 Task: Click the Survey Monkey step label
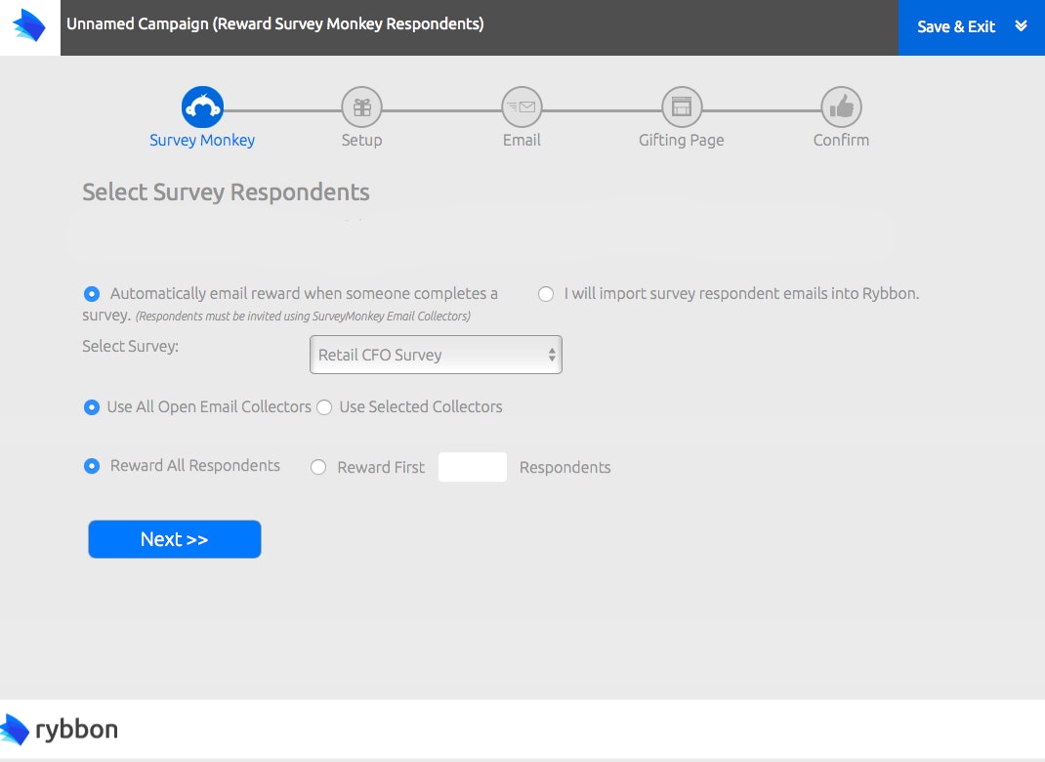pyautogui.click(x=202, y=141)
